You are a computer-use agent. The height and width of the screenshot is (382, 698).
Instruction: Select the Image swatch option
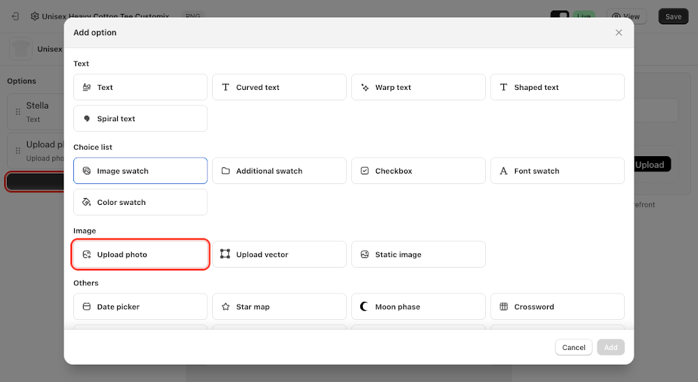pos(140,171)
